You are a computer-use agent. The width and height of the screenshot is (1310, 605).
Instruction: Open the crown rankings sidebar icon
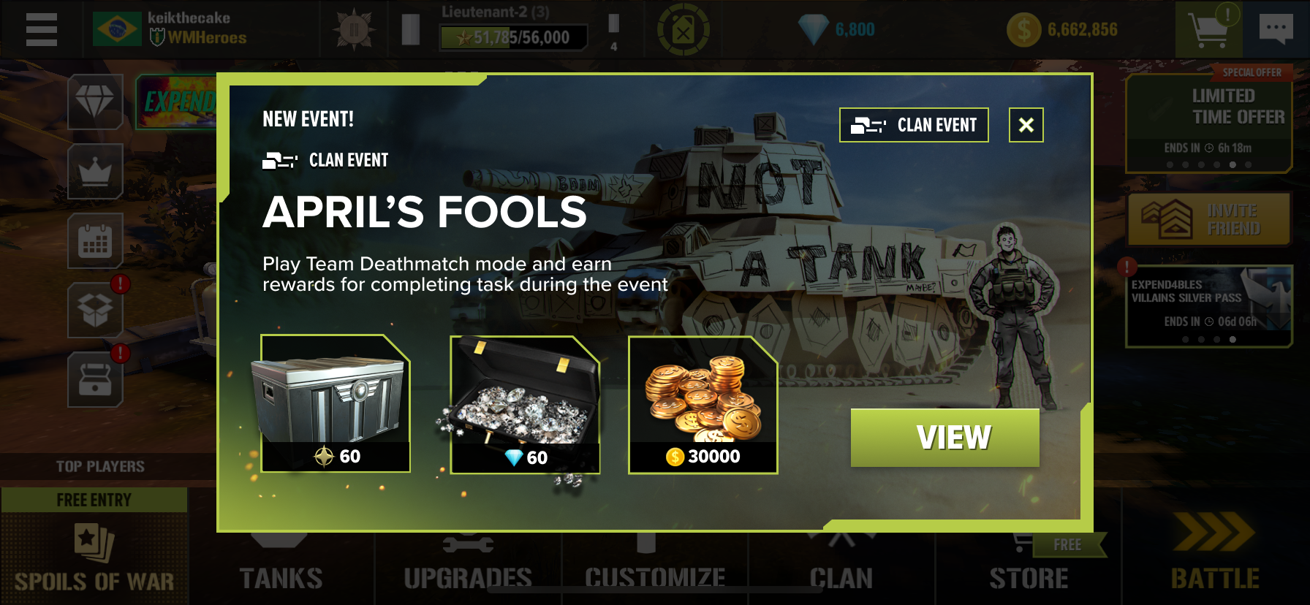click(95, 172)
